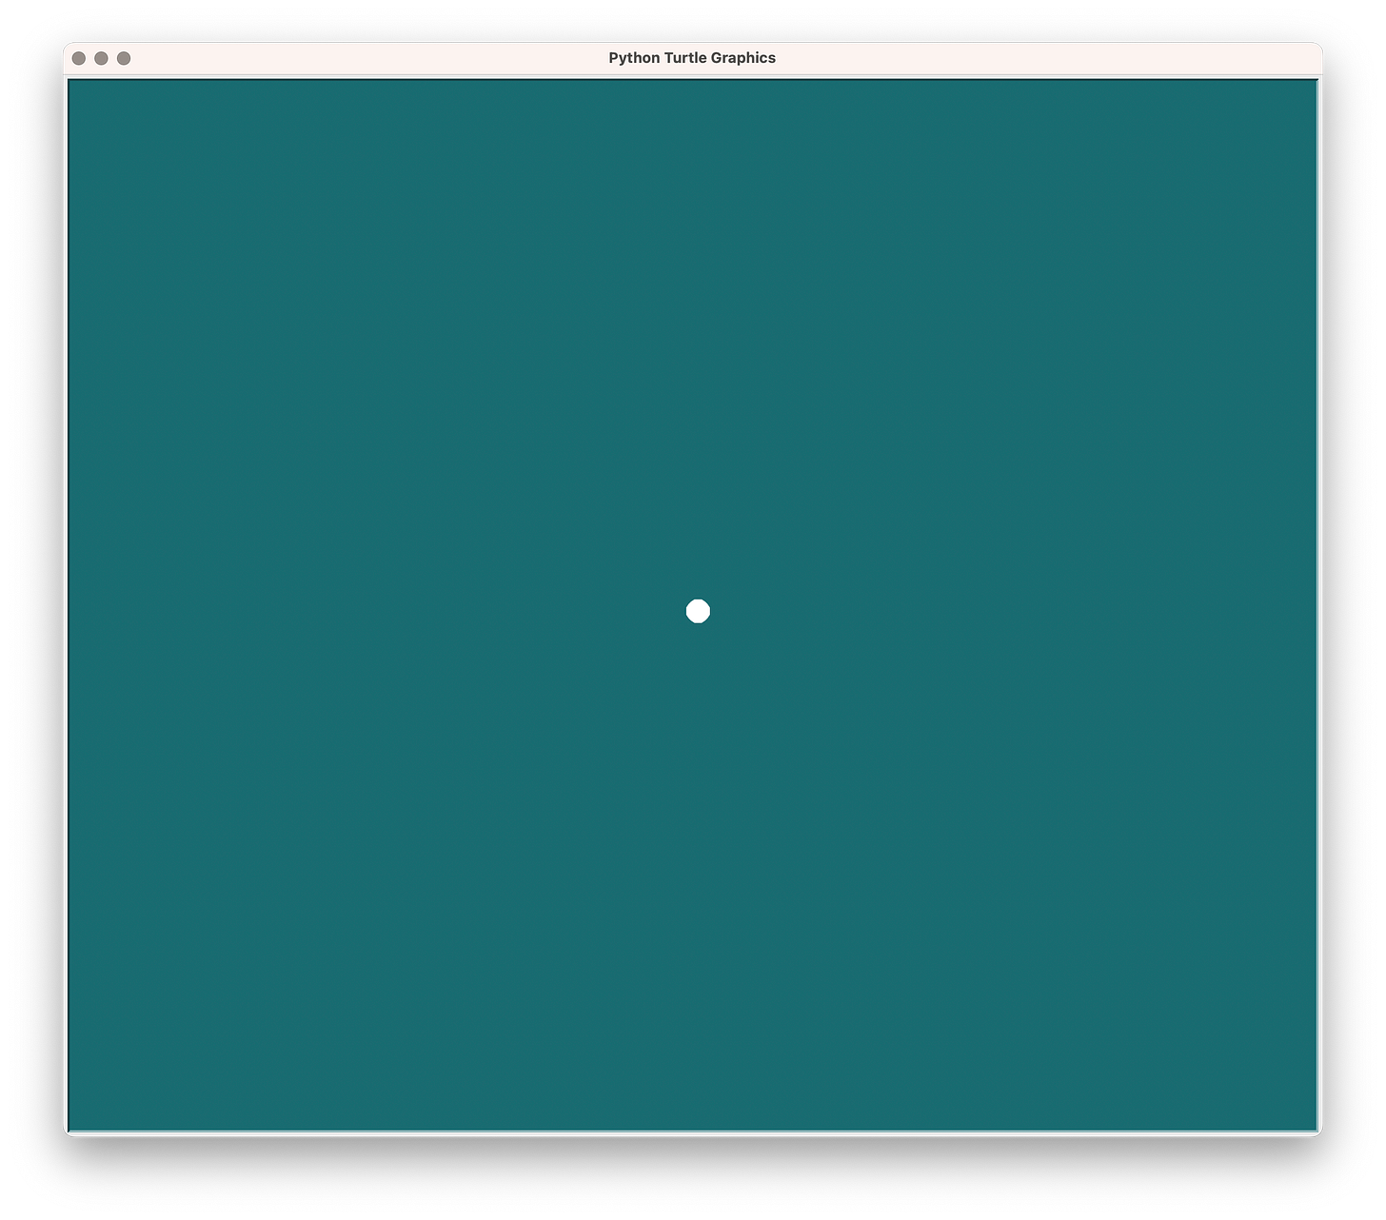Click the turtle cursor on teal background
The width and height of the screenshot is (1386, 1220).
coord(698,610)
